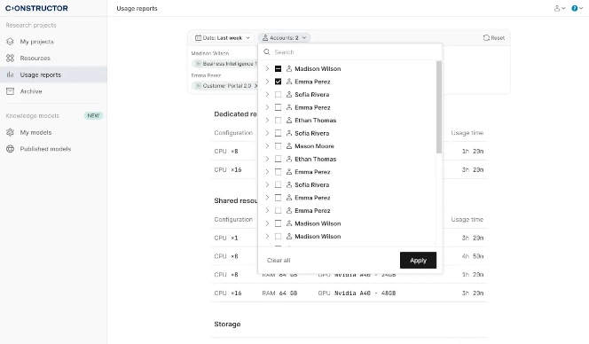Open the Customer Portal 2.0 project chip

tap(224, 86)
